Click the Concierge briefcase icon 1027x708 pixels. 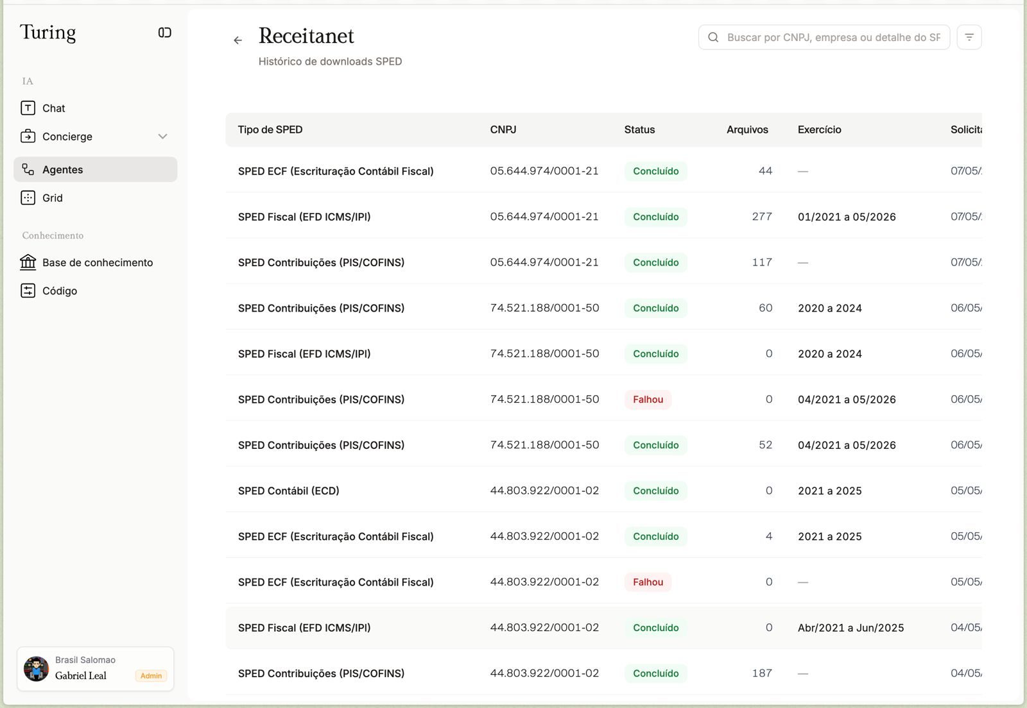28,137
